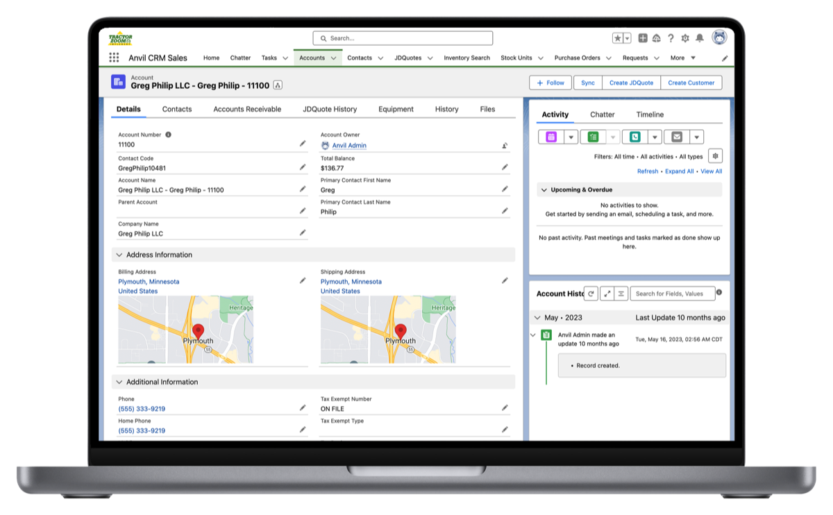Image resolution: width=833 pixels, height=515 pixels.
Task: Open the setup gear icon
Action: (x=685, y=38)
